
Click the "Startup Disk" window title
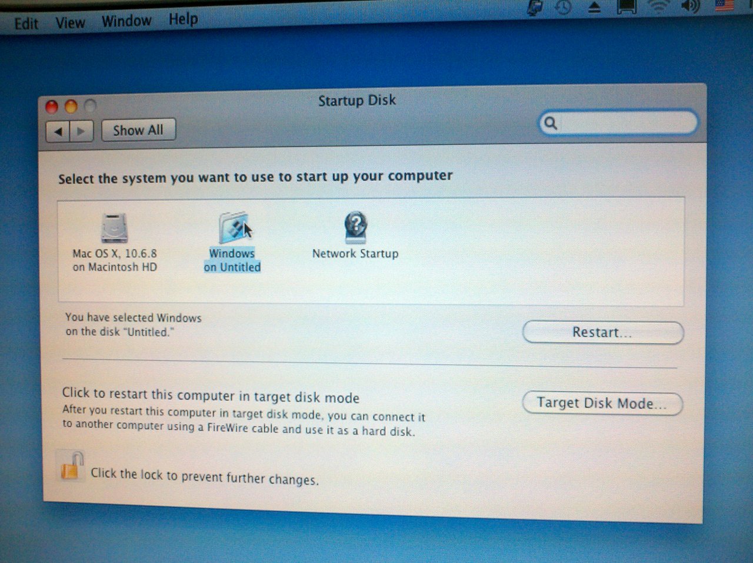357,101
